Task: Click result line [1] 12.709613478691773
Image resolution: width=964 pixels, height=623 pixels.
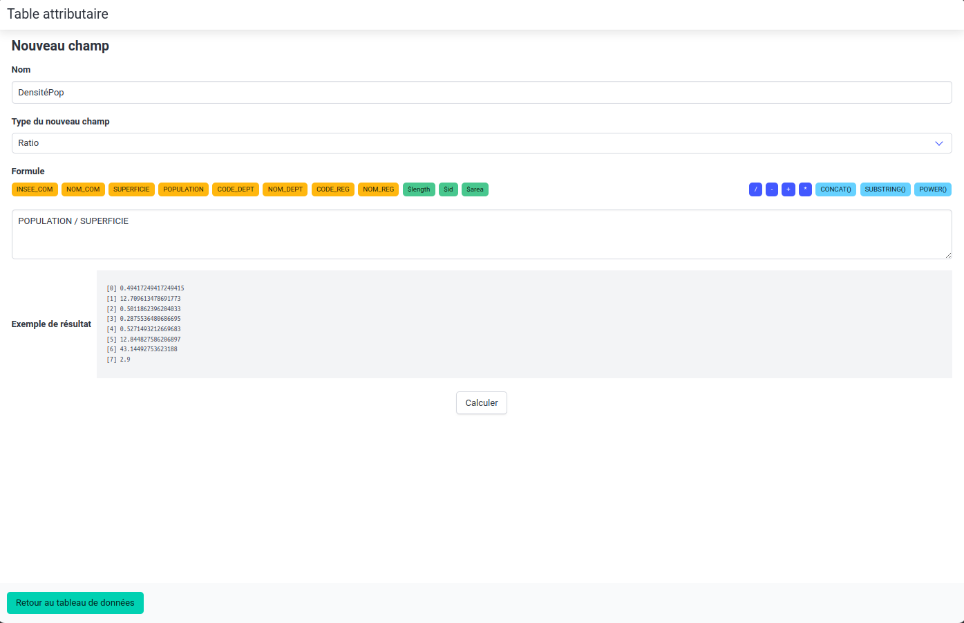Action: [x=144, y=299]
